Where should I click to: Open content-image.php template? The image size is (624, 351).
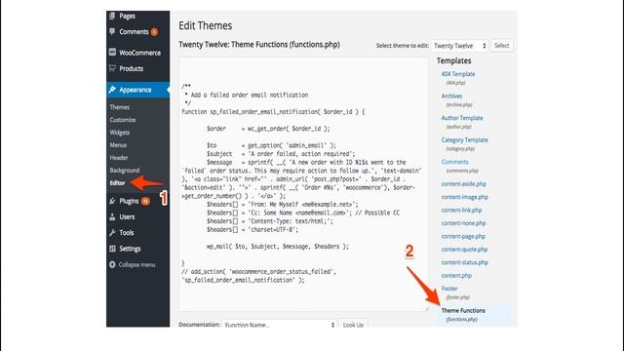(464, 197)
